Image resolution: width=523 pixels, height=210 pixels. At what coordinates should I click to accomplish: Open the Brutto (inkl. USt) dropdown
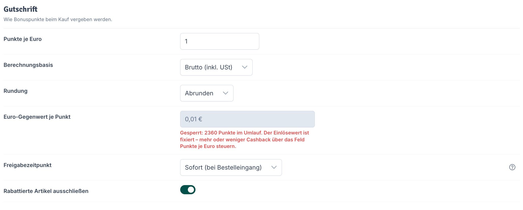click(x=216, y=67)
